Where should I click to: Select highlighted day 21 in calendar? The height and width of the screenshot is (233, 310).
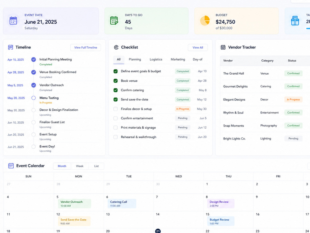[x=158, y=231]
